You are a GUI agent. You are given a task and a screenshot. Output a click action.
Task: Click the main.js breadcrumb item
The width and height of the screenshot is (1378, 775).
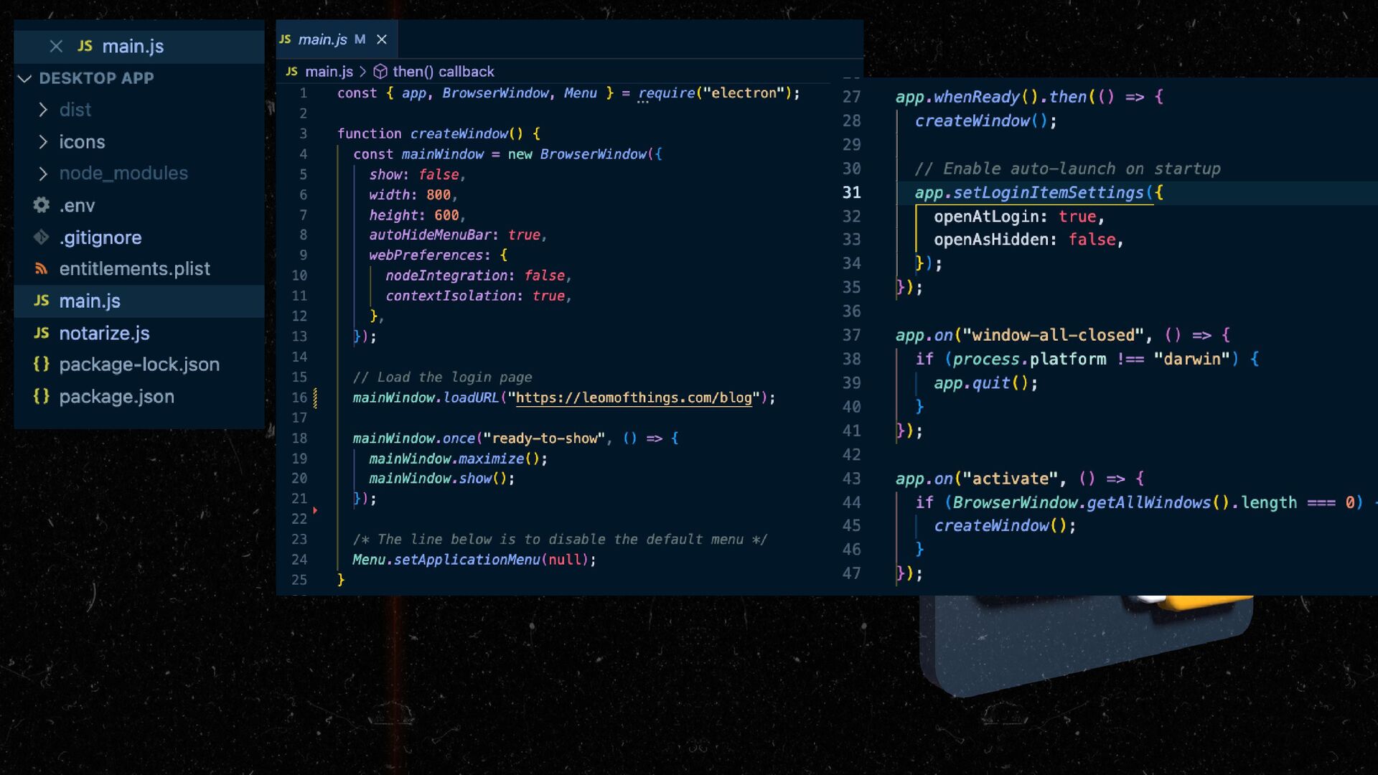pos(328,72)
